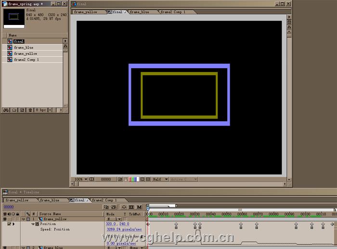The height and width of the screenshot is (249, 337).
Task: Click the show last snapshot icon
Action: tap(126, 179)
